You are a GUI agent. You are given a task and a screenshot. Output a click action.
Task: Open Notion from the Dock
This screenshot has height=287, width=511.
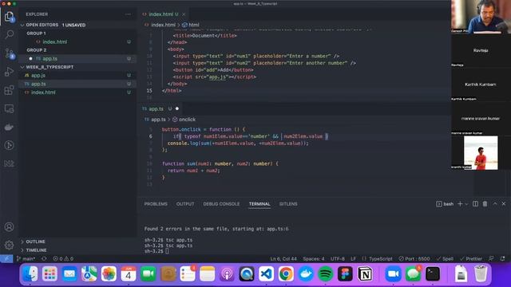point(365,274)
